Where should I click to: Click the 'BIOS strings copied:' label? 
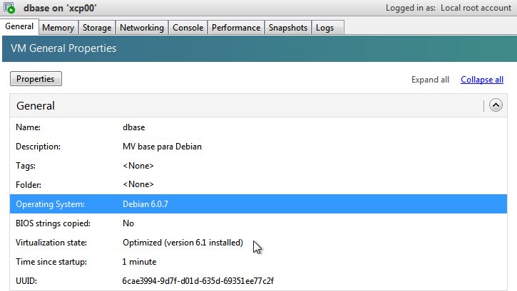[53, 223]
